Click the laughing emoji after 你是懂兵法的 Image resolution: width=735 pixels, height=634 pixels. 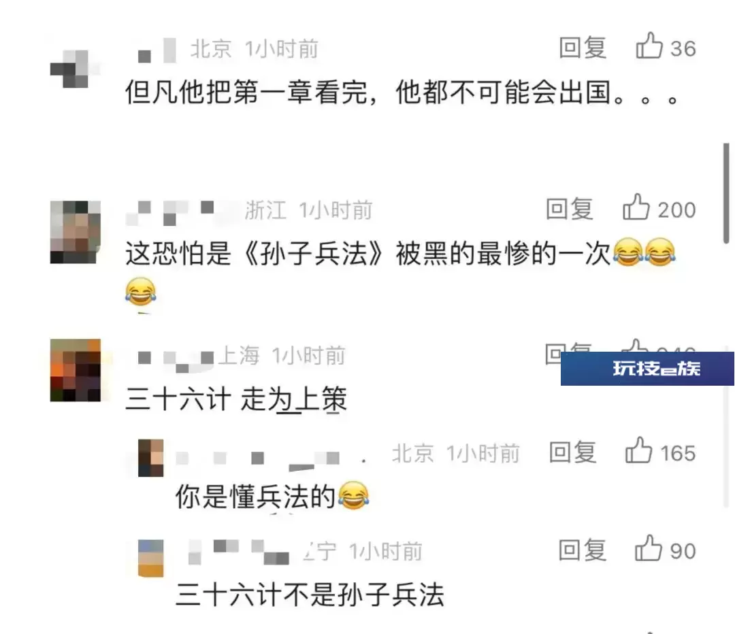coord(353,495)
